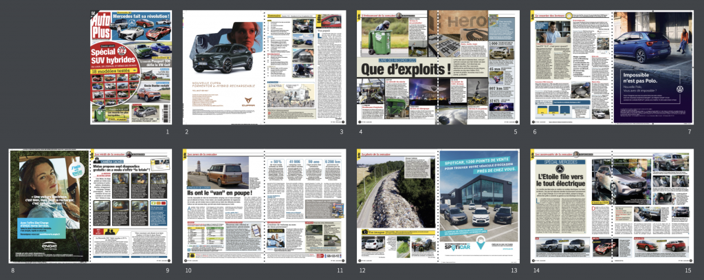Open the Auto Plus cover, page 1
The height and width of the screenshot is (280, 704).
coord(131,67)
